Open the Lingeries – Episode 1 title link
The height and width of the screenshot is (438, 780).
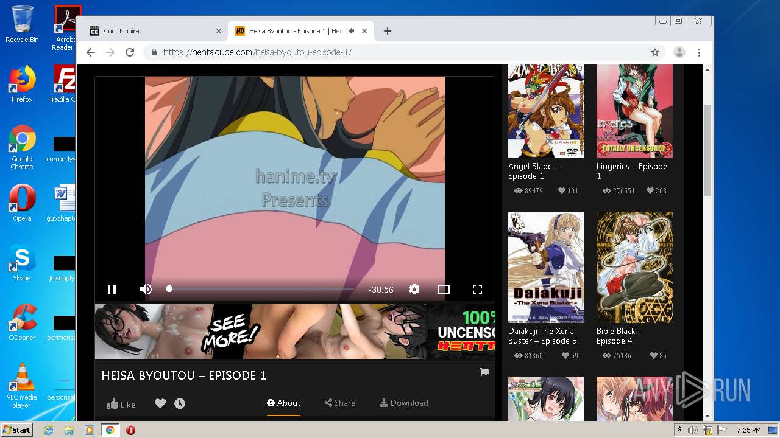tap(632, 171)
